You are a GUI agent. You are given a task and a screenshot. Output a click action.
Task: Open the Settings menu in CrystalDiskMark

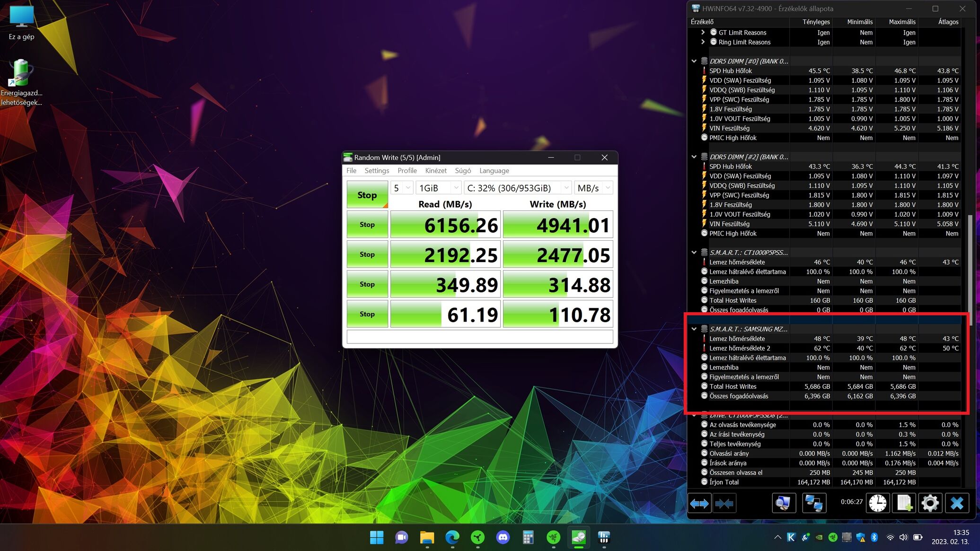[377, 171]
